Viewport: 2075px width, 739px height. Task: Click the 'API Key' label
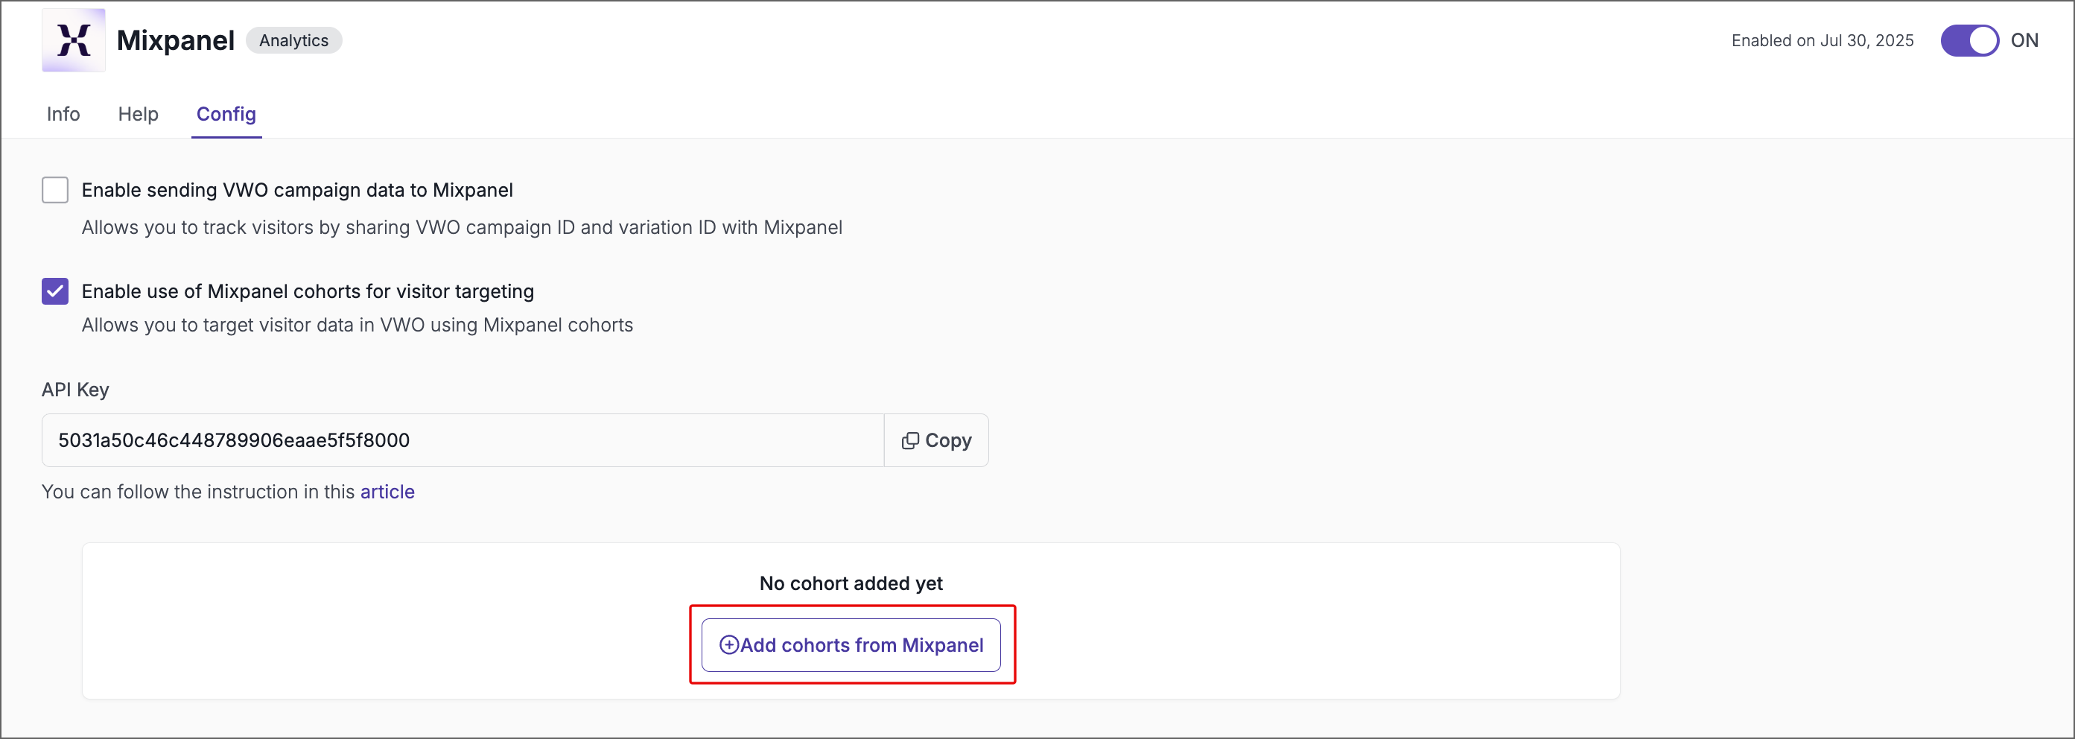pos(75,390)
